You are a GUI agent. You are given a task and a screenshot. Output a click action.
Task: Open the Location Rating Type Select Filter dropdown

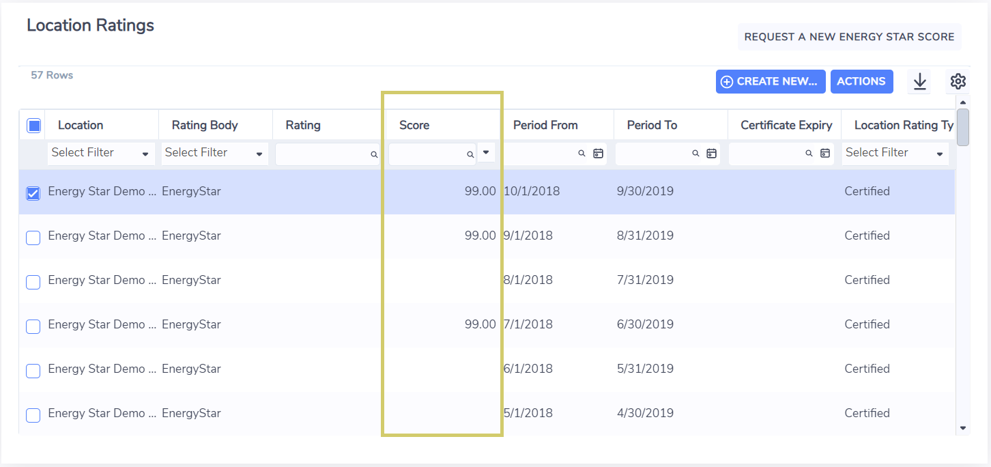tap(895, 153)
